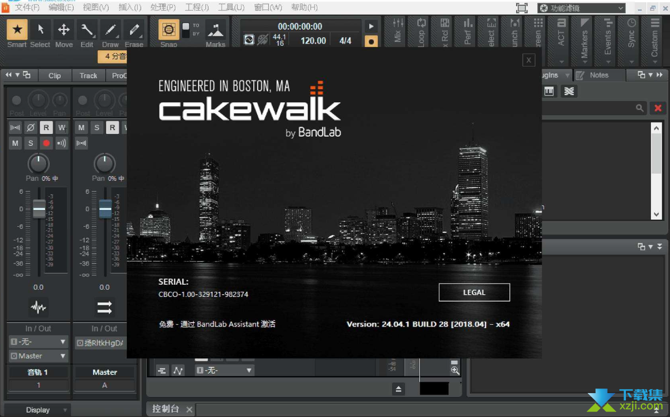
Task: Open the File menu (文件)
Action: (x=27, y=7)
